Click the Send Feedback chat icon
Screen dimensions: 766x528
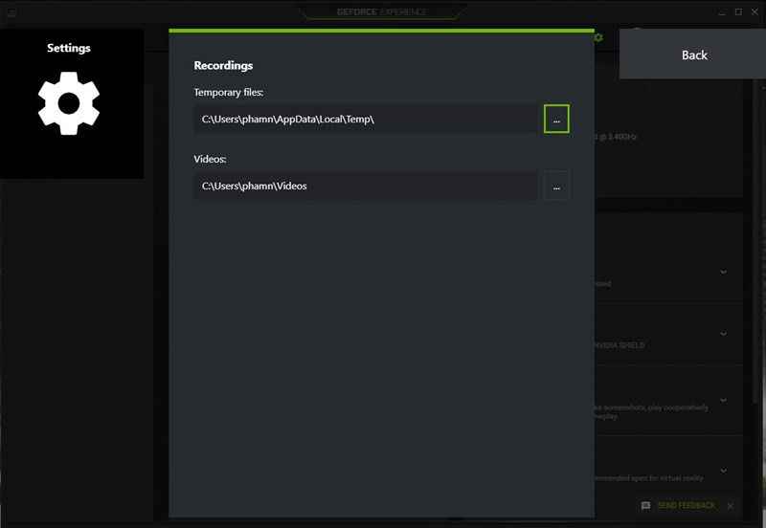(645, 506)
